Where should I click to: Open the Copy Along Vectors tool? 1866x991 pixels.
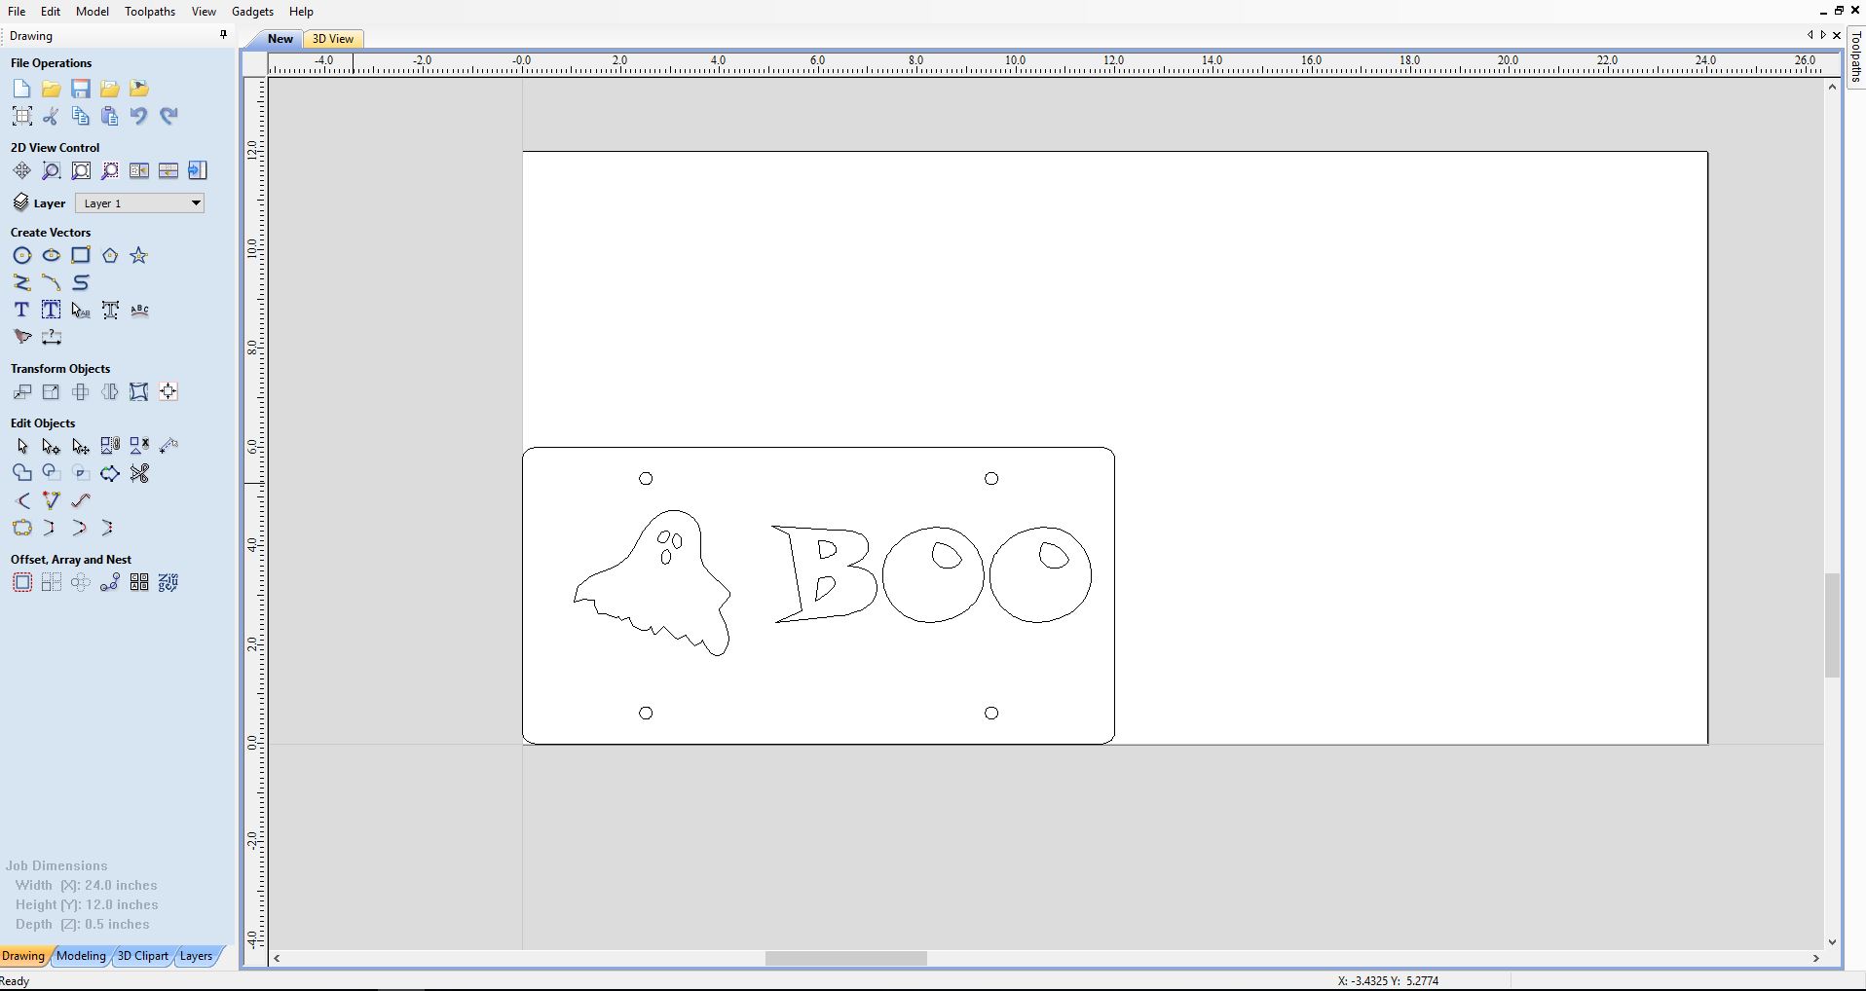(109, 582)
